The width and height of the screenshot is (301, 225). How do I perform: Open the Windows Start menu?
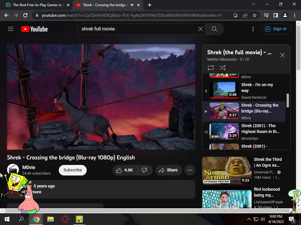7,219
